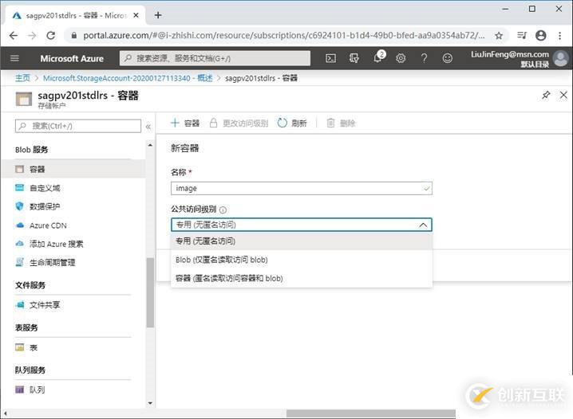Open the portal settings gear
Image resolution: width=573 pixels, height=419 pixels.
pyautogui.click(x=401, y=58)
